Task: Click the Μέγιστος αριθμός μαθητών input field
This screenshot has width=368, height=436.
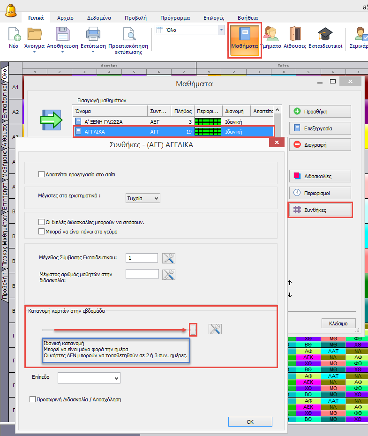Action: [x=142, y=274]
